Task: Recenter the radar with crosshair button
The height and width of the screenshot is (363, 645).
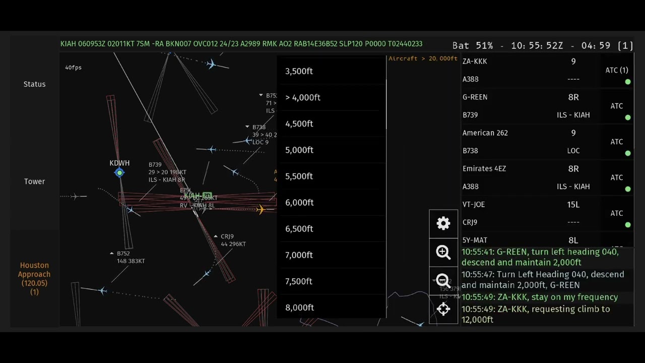Action: tap(443, 309)
